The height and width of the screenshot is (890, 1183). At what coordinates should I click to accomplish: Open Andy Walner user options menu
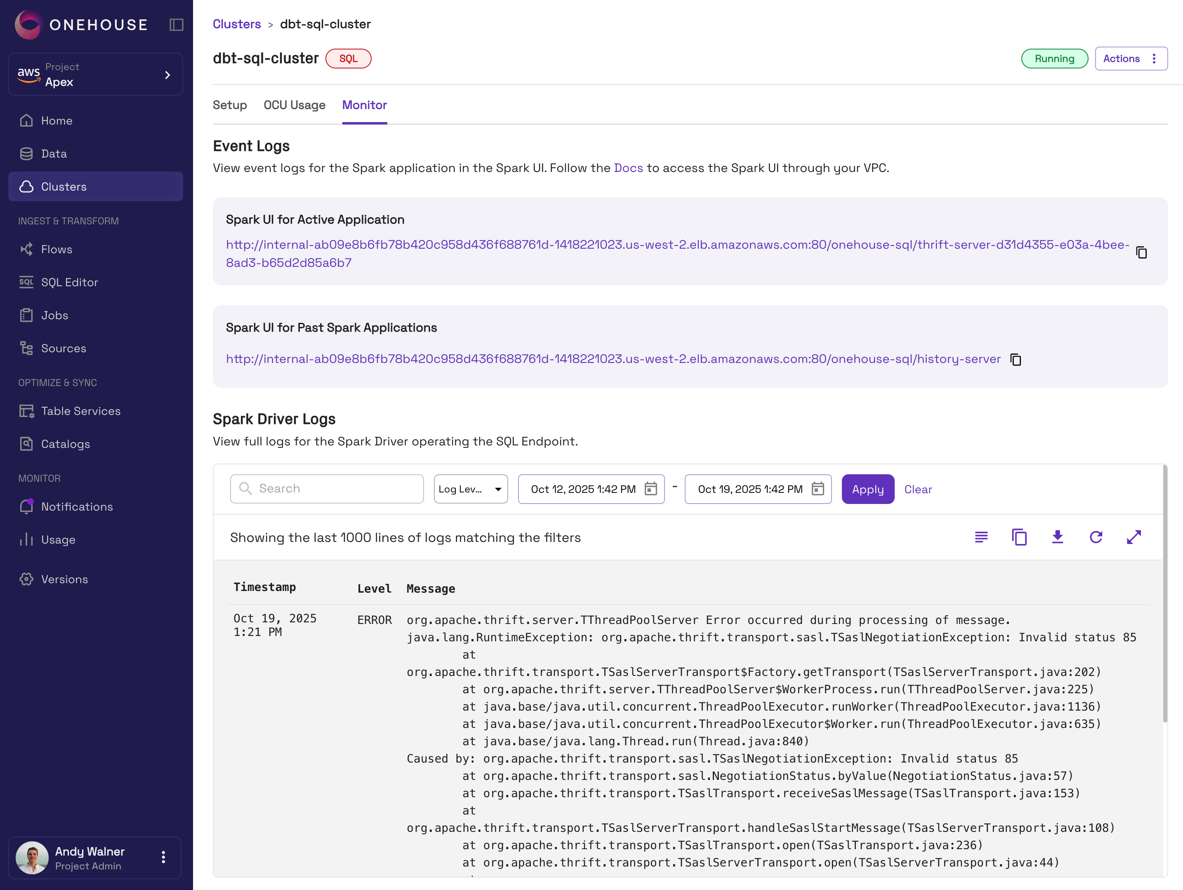click(163, 857)
